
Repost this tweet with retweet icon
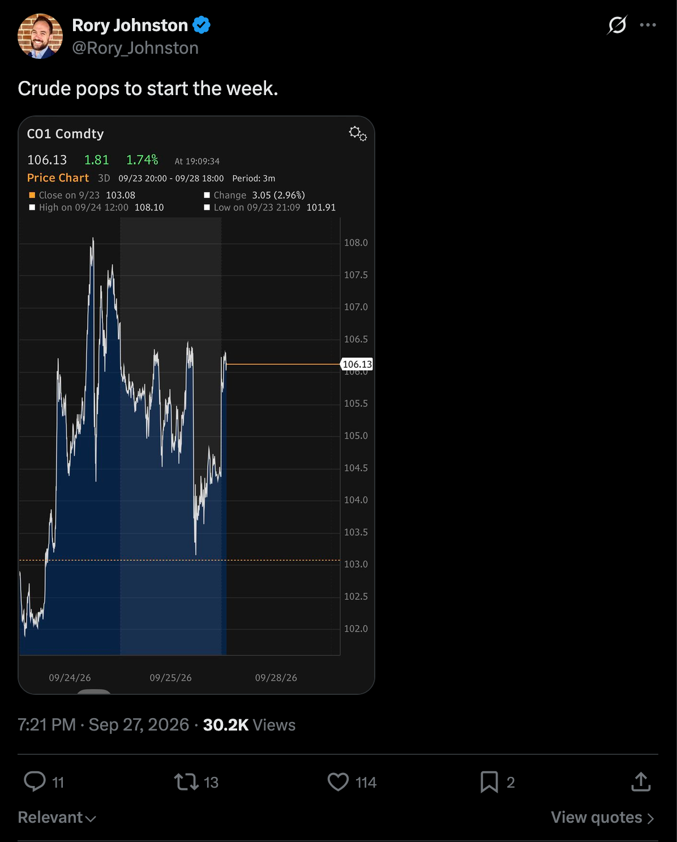pyautogui.click(x=186, y=782)
